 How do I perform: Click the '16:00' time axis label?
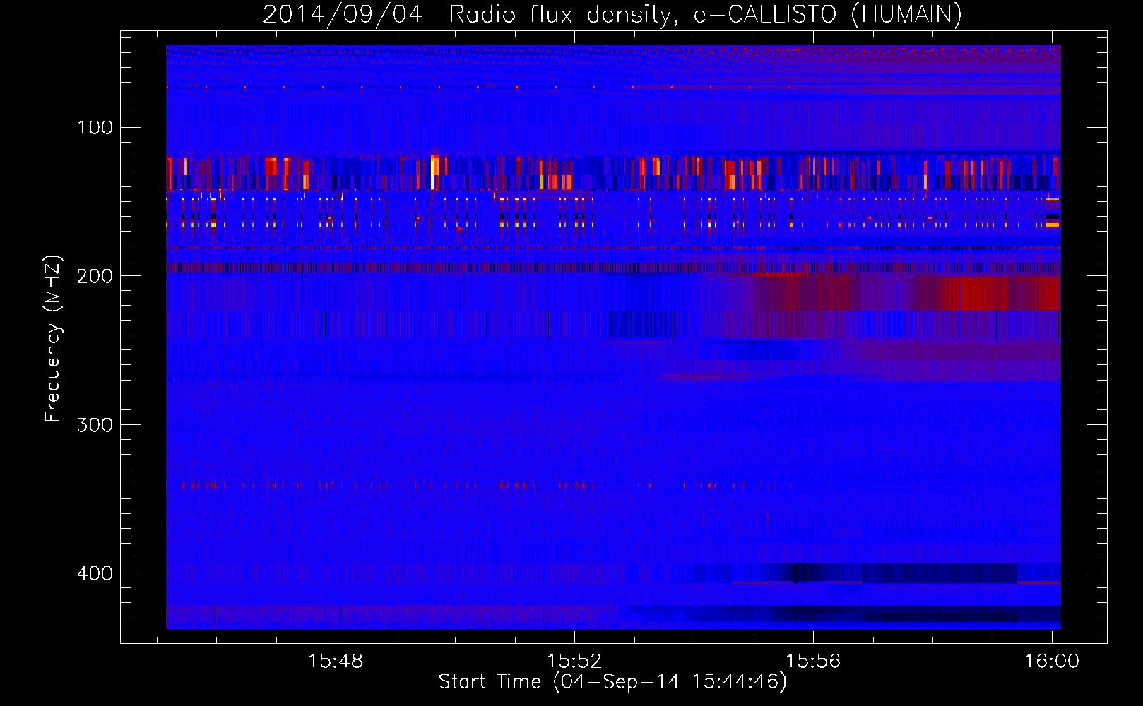click(x=1052, y=661)
